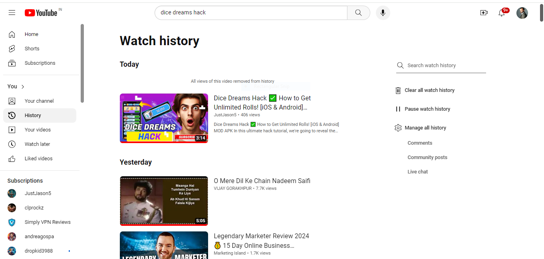Screen dimensions: 544x259
Task: Click Your videos play icon
Action: click(x=12, y=130)
